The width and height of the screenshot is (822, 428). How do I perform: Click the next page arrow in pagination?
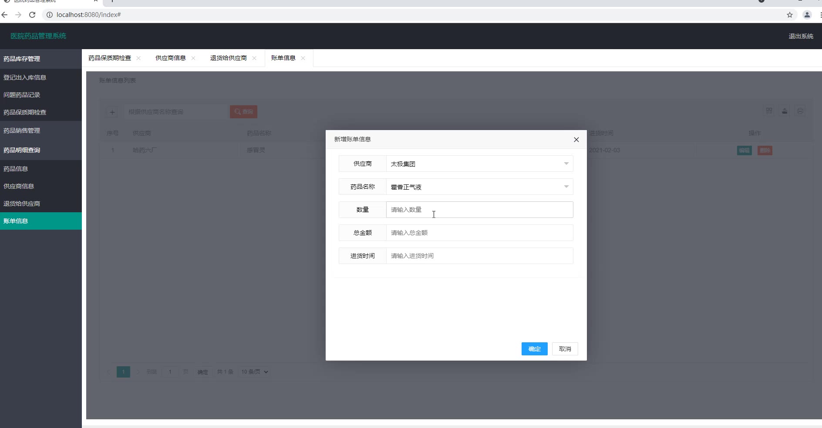(x=138, y=372)
